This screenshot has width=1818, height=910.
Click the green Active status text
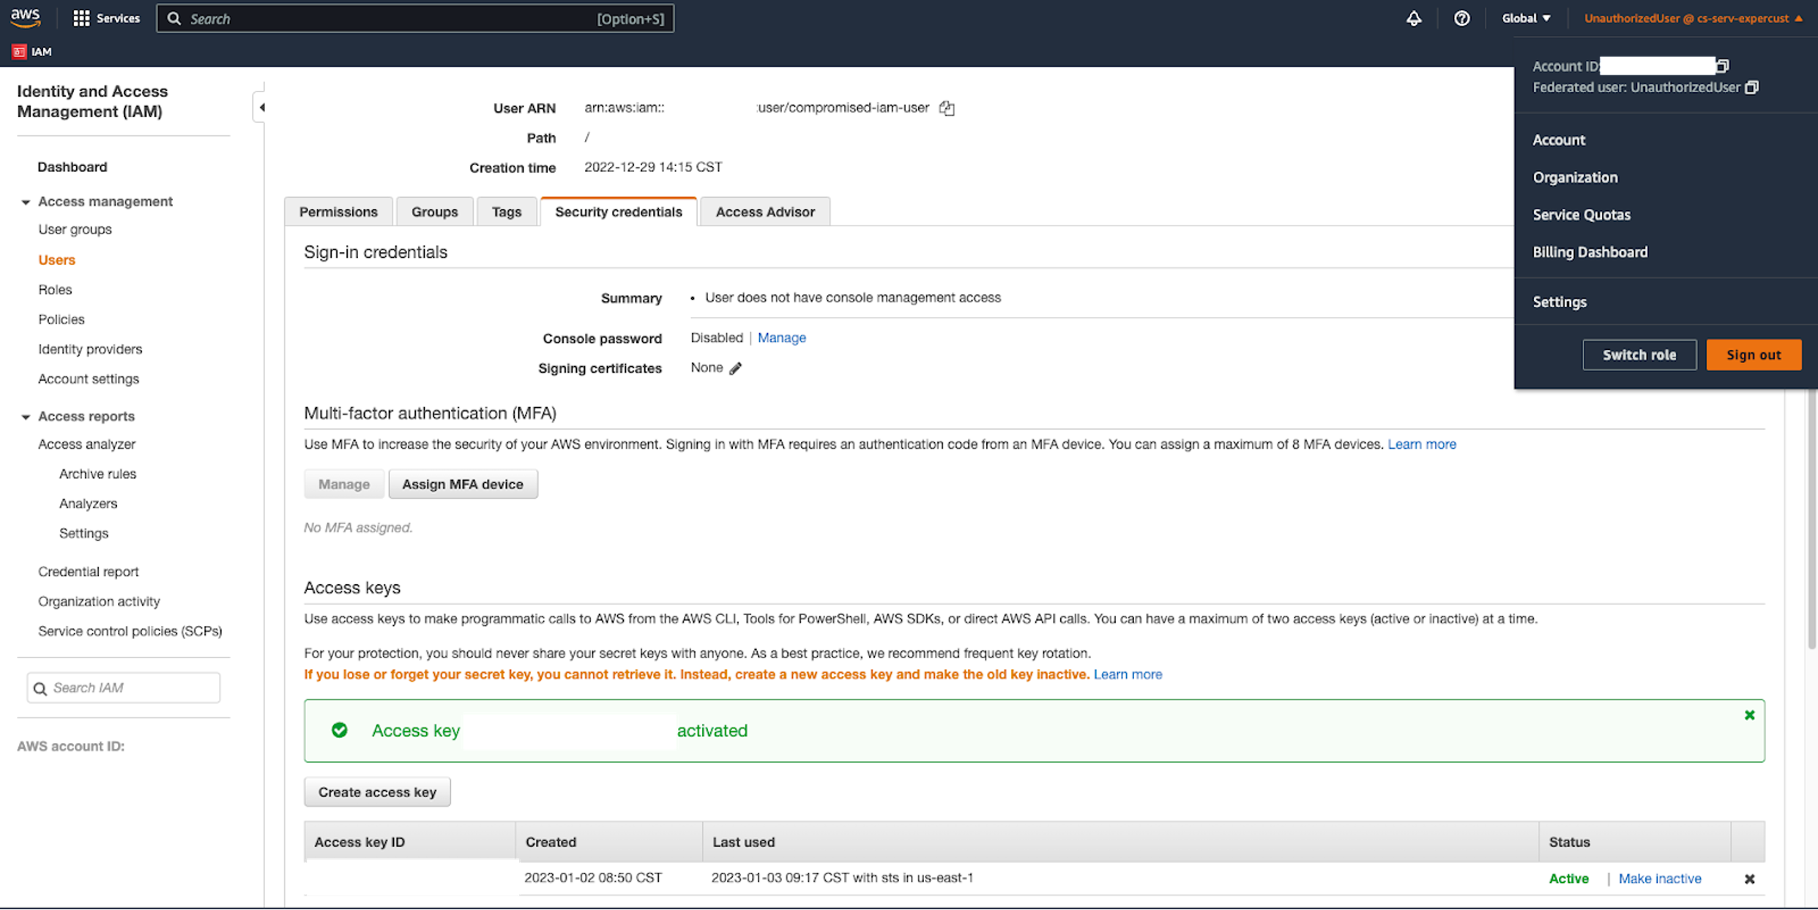coord(1568,879)
